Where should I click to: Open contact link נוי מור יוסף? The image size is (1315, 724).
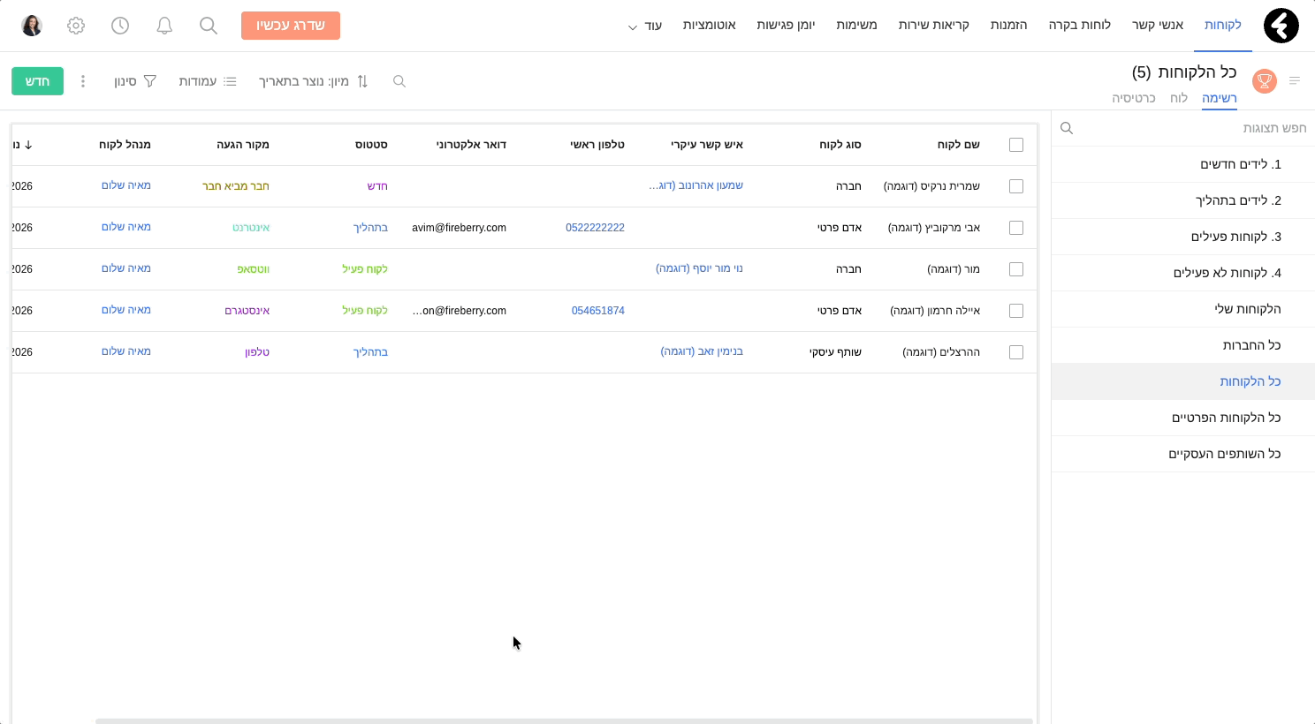pyautogui.click(x=699, y=268)
